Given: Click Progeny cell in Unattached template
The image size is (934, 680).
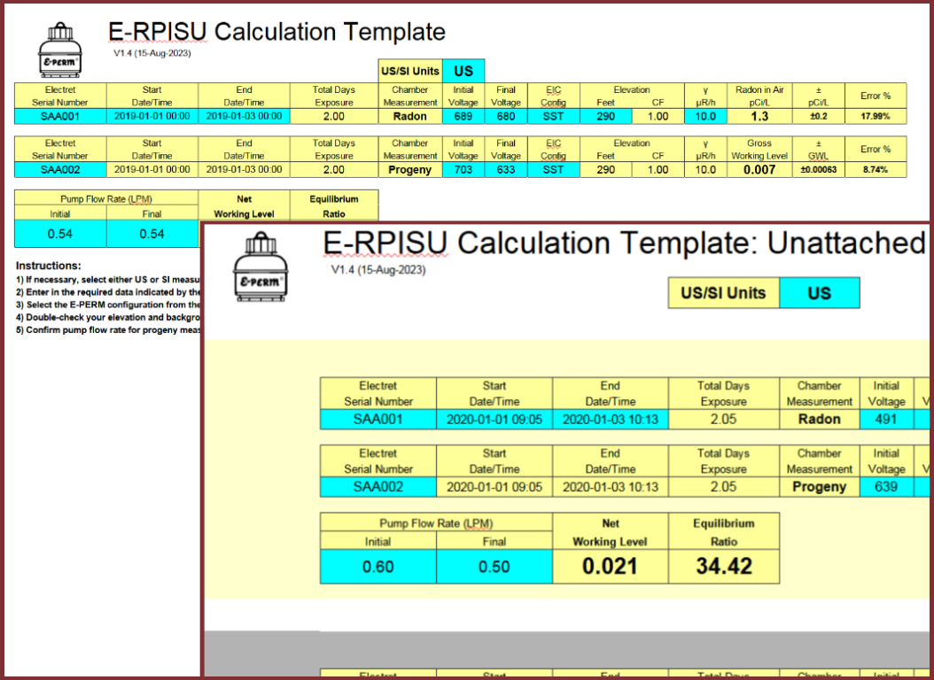Looking at the screenshot, I should (x=819, y=487).
